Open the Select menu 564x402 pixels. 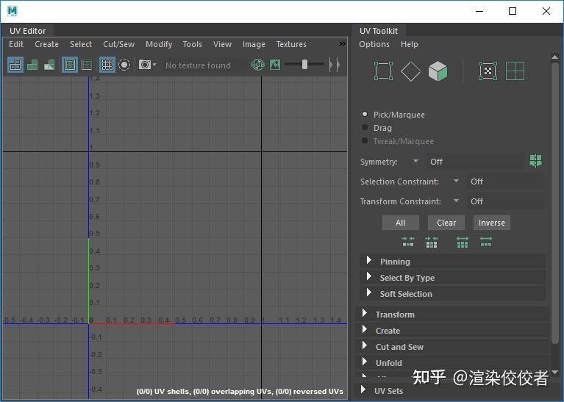81,44
